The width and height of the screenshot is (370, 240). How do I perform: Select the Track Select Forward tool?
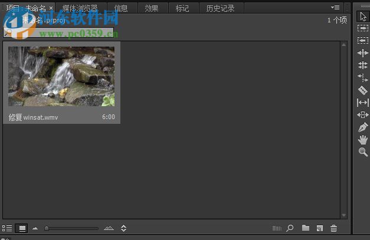coord(363,28)
